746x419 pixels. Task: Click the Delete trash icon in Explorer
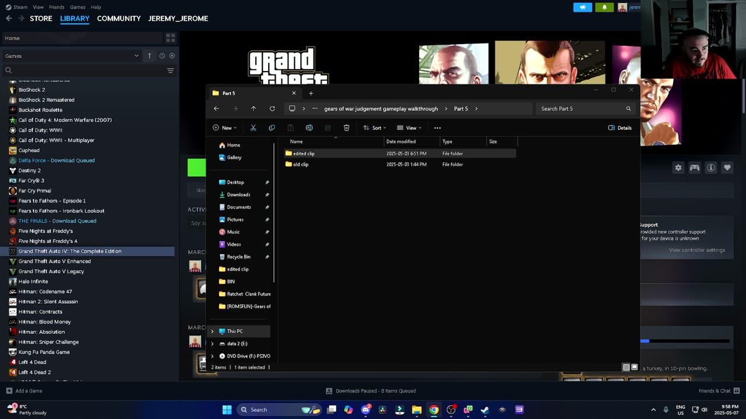(x=346, y=127)
